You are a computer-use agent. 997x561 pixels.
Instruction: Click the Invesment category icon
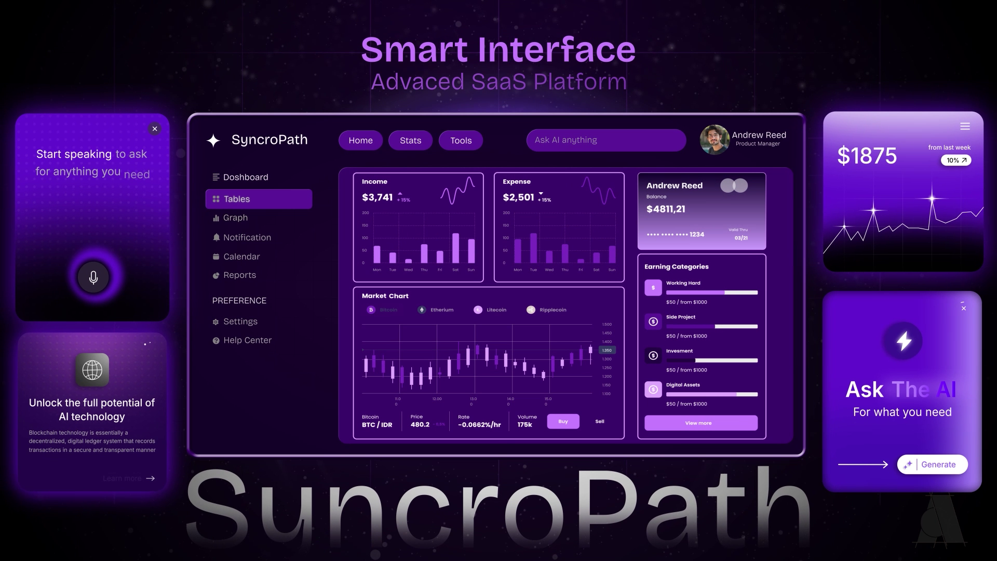coord(653,355)
